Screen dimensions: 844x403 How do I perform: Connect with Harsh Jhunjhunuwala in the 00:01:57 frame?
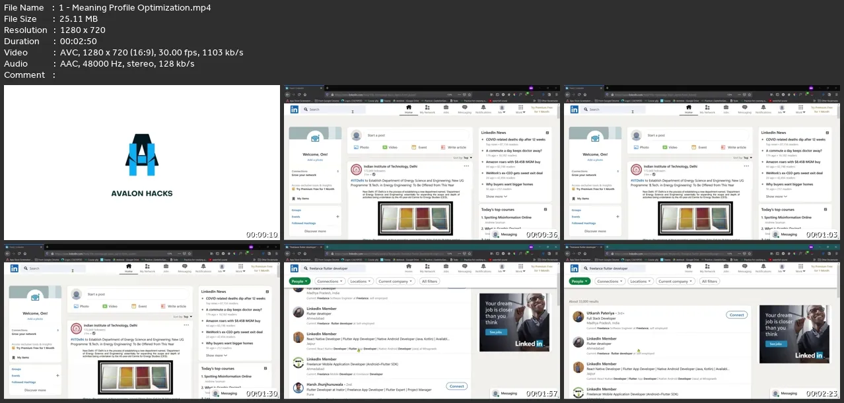456,387
